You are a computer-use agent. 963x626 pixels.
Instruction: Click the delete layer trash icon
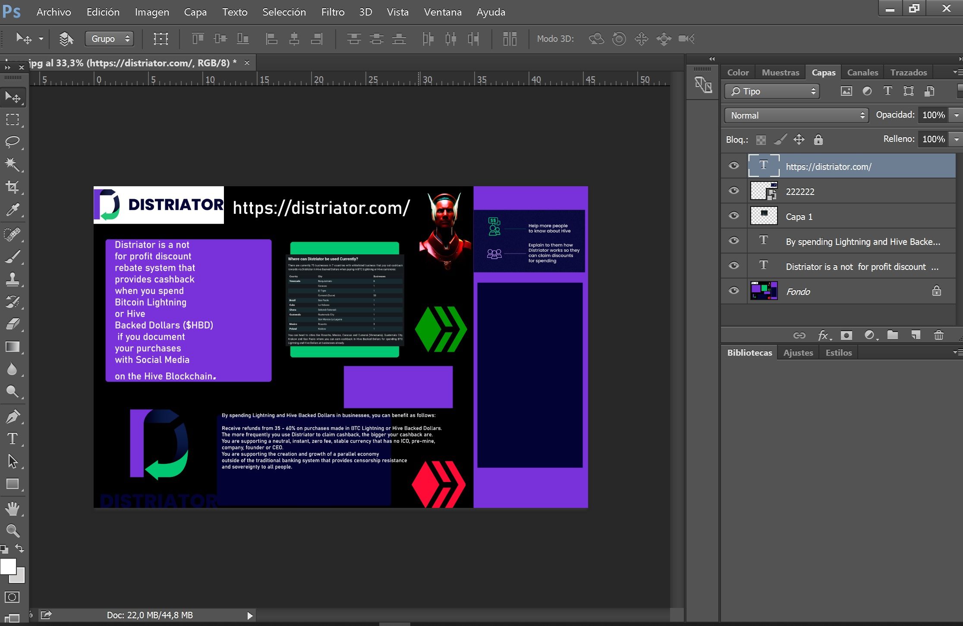[x=938, y=335]
